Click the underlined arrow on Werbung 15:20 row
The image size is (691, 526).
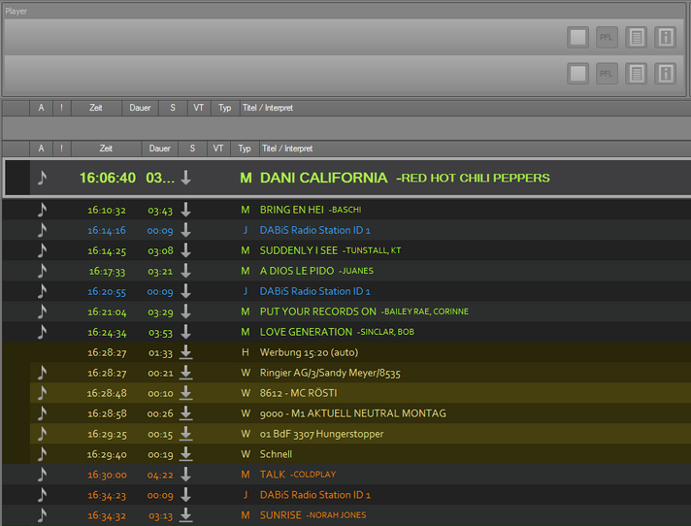point(186,352)
